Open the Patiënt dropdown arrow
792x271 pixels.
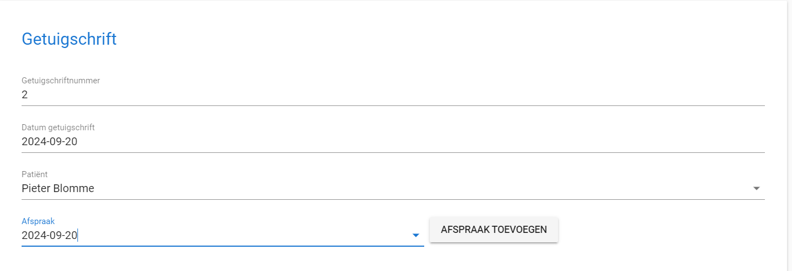[756, 189]
